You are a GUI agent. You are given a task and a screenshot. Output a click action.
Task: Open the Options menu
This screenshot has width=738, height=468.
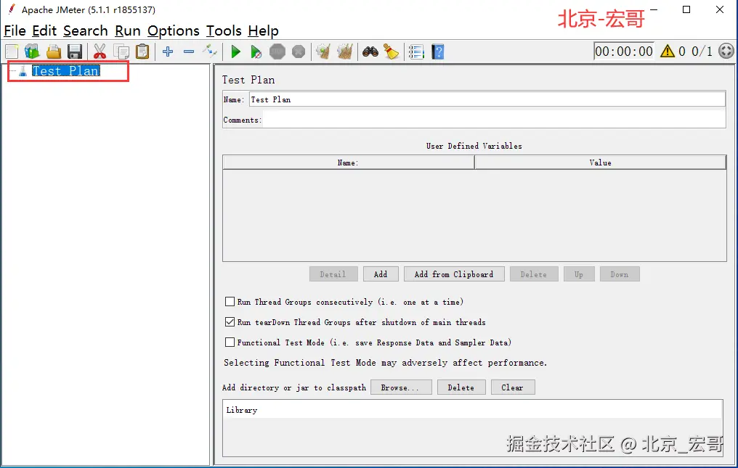(174, 31)
